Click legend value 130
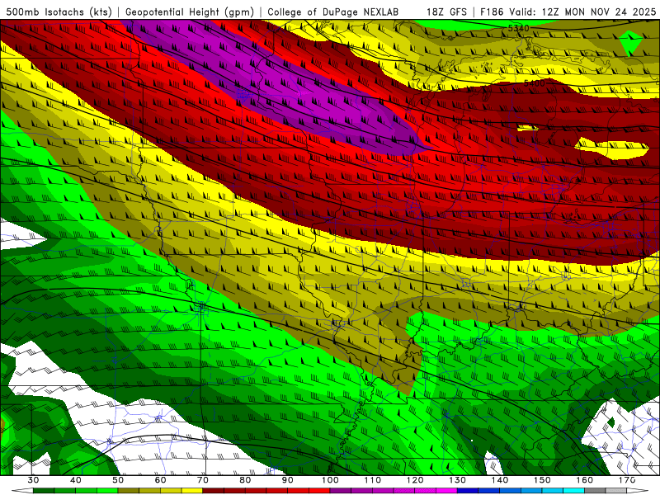 point(458,480)
